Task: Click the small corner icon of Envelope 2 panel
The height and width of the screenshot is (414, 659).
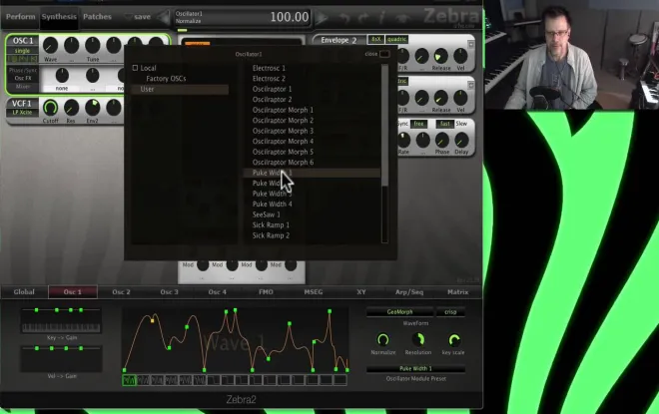Action: click(x=471, y=44)
